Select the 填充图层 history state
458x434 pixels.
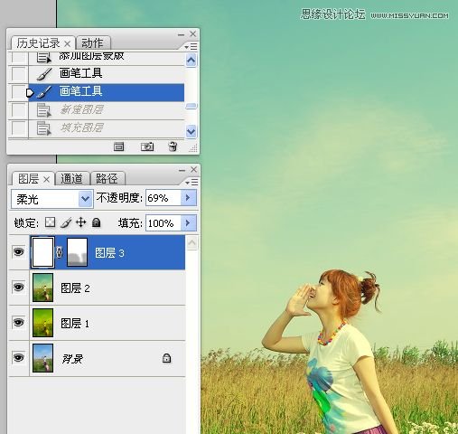click(x=81, y=127)
